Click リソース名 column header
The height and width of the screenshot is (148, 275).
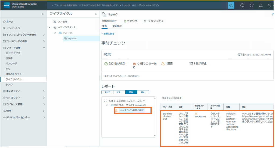[x=167, y=107]
